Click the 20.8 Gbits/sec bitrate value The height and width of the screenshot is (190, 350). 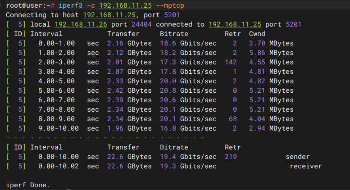[188, 90]
